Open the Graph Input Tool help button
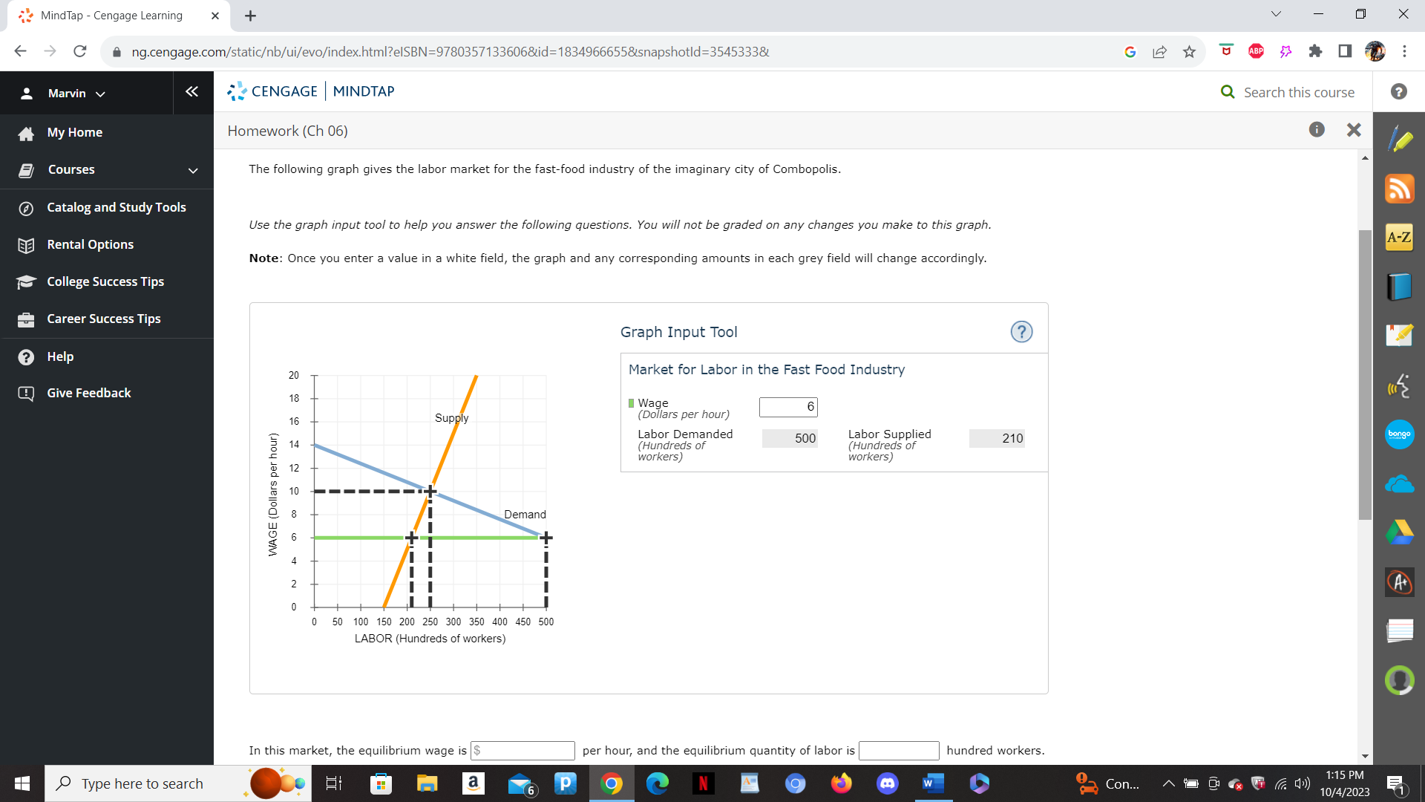 (1021, 332)
